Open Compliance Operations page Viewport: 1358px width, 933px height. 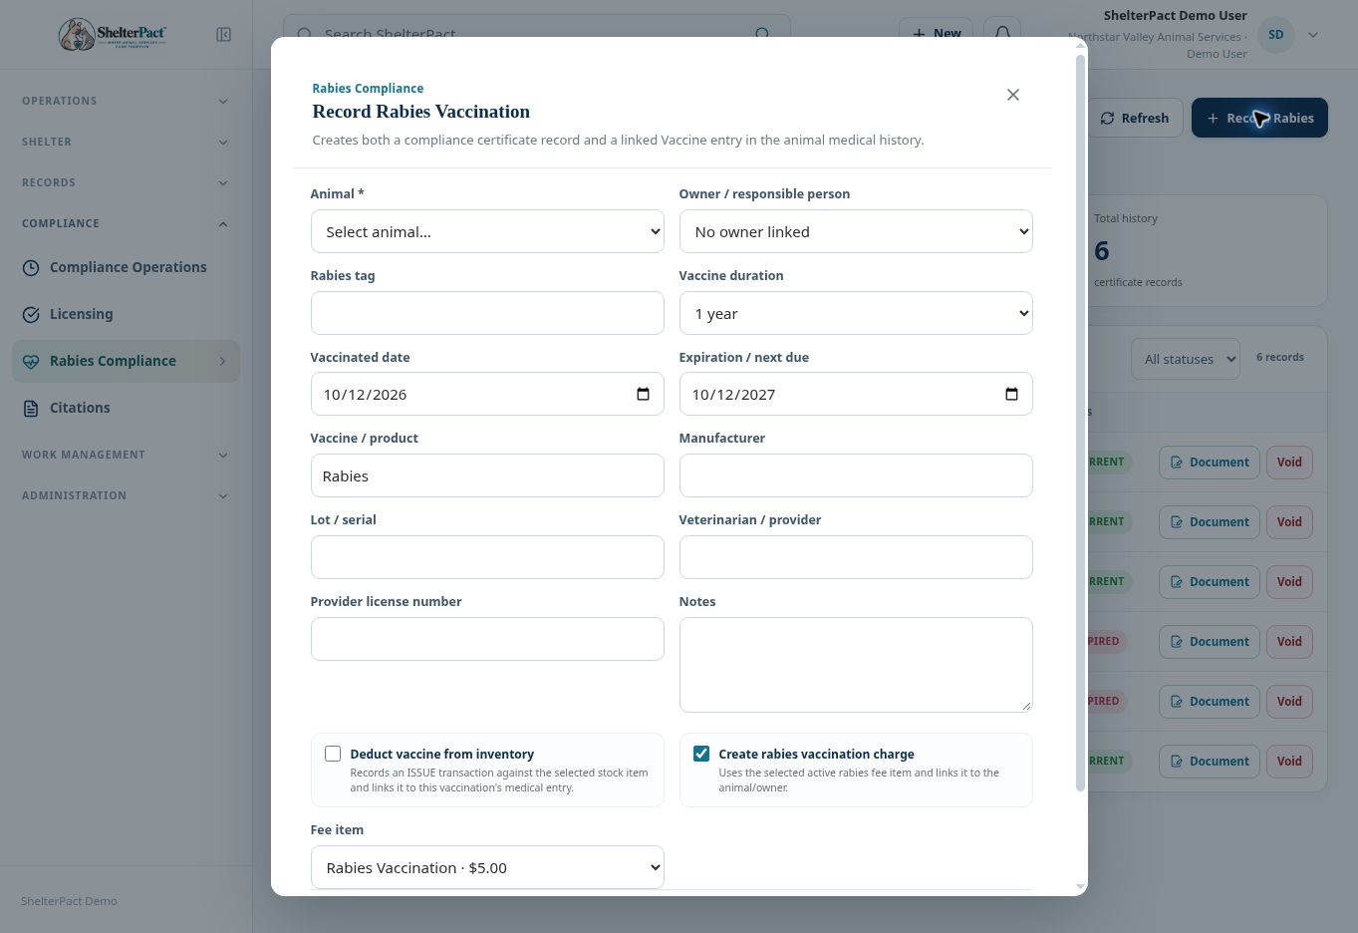coord(126,267)
